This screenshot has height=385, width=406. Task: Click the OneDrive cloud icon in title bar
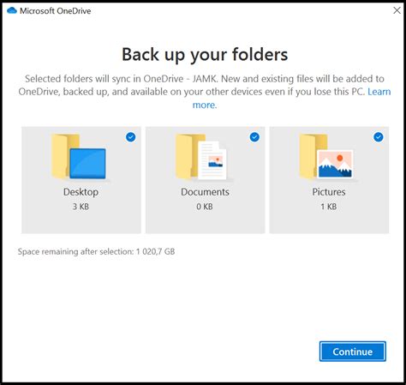point(12,11)
